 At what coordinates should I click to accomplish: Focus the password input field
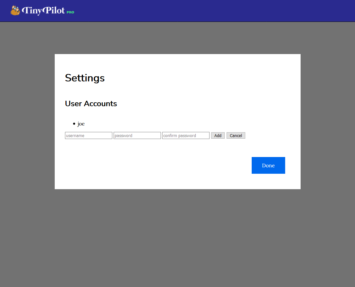137,135
